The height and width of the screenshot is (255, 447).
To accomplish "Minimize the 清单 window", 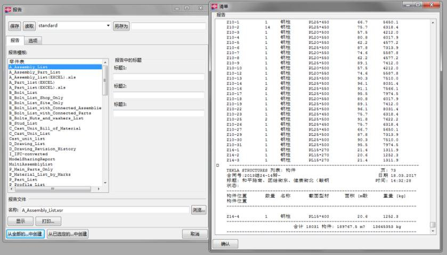I will pos(408,5).
